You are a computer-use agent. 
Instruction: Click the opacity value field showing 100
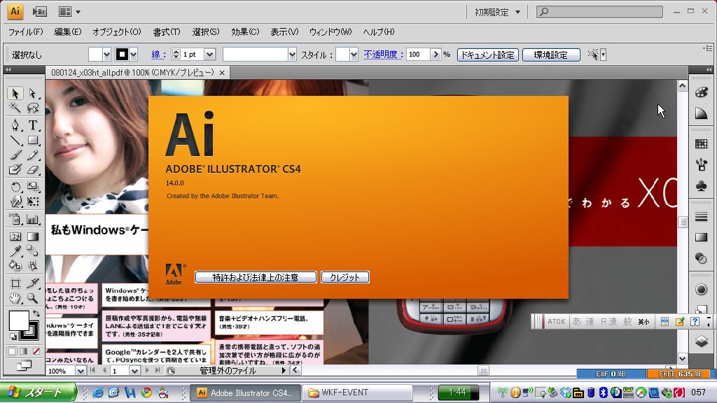pyautogui.click(x=419, y=55)
